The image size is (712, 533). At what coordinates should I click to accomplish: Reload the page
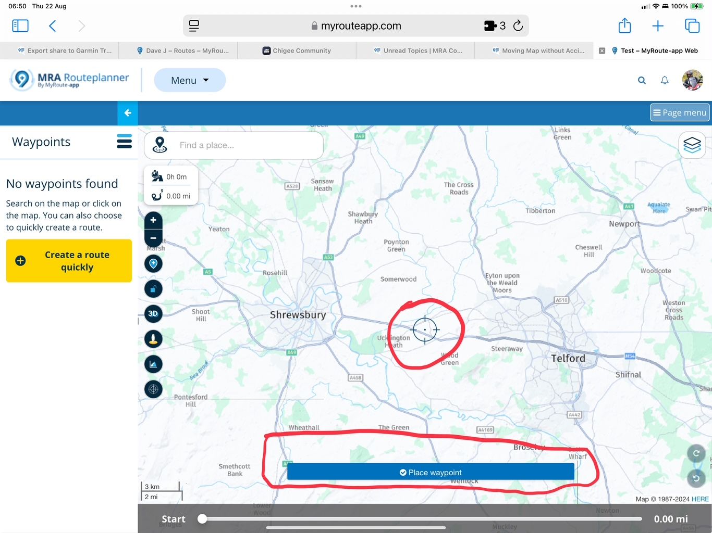518,26
